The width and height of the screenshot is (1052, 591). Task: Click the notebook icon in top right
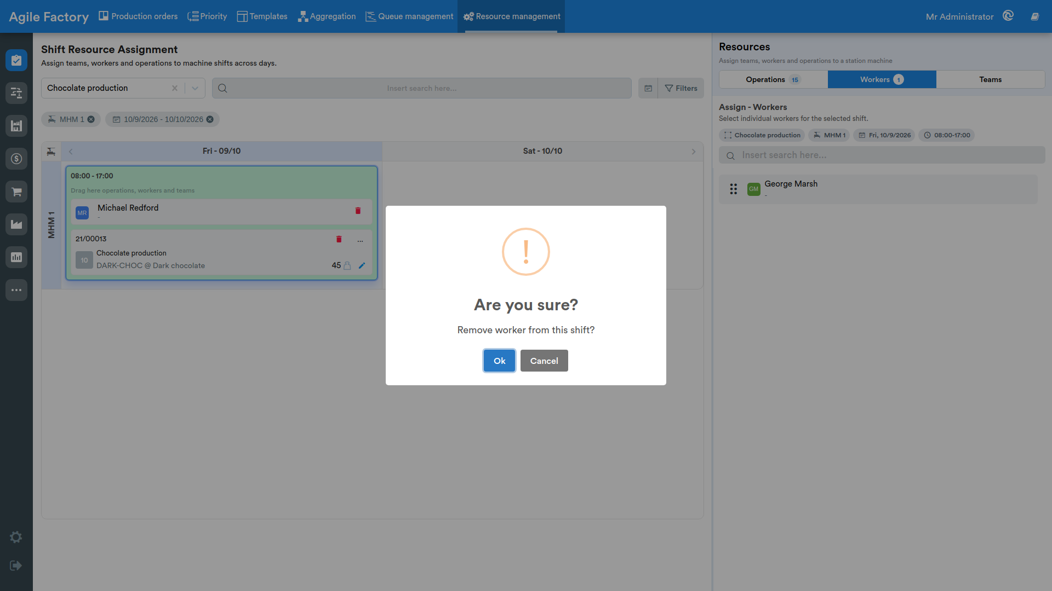point(1035,16)
